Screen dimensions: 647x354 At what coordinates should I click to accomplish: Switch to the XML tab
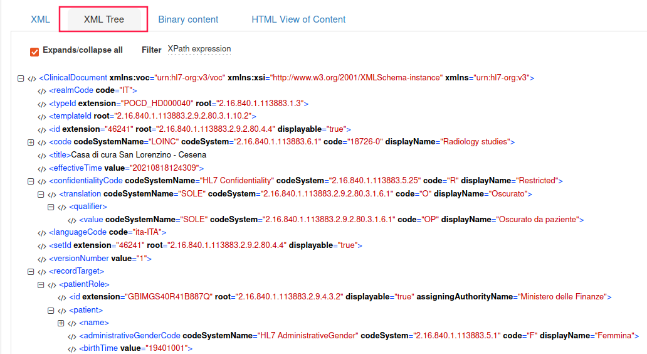40,19
